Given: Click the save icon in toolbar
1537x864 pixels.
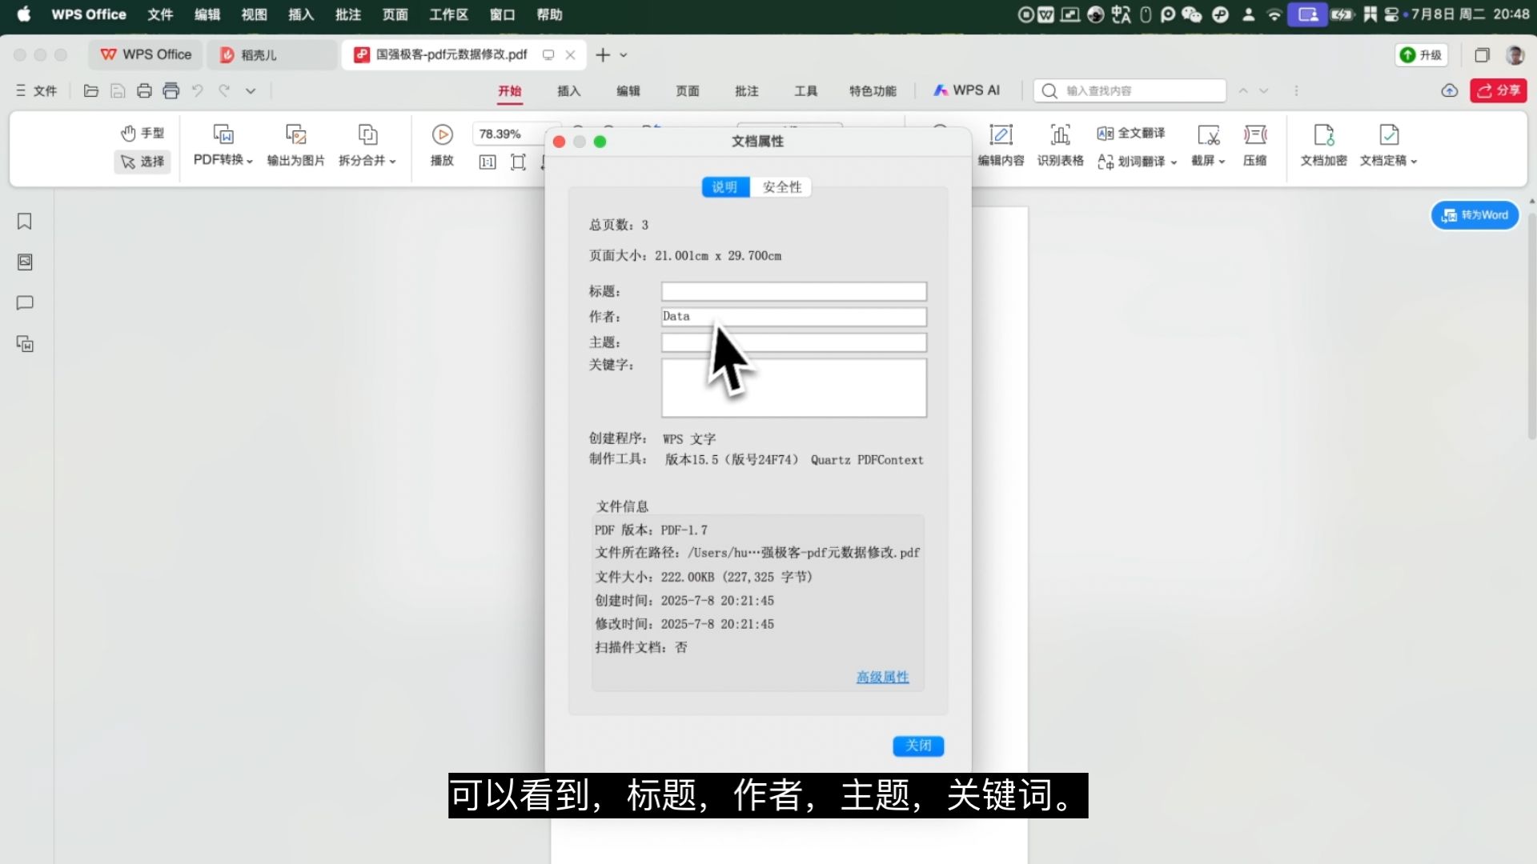Looking at the screenshot, I should (x=118, y=91).
